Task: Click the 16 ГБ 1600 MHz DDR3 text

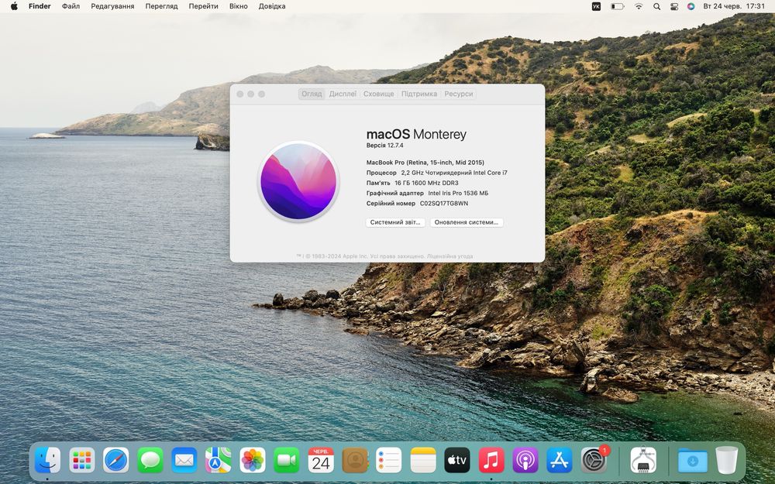Action: pos(426,183)
